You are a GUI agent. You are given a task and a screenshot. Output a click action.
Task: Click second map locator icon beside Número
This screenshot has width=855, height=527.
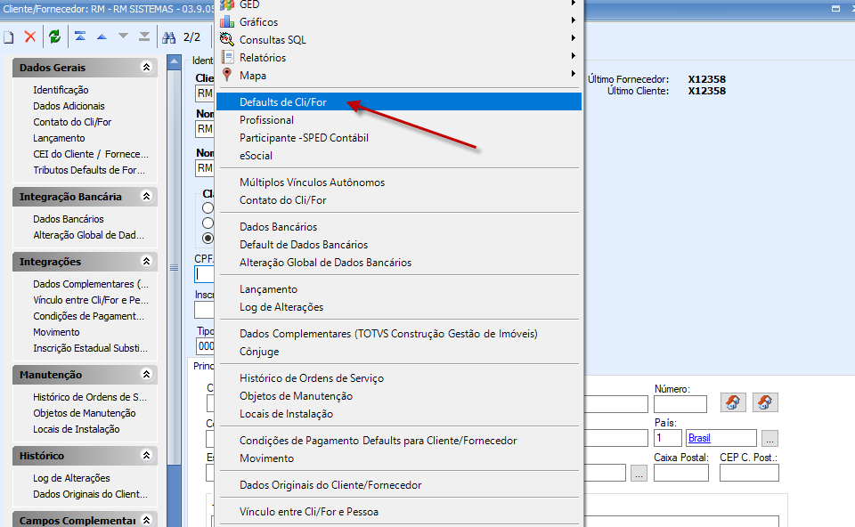click(x=765, y=402)
